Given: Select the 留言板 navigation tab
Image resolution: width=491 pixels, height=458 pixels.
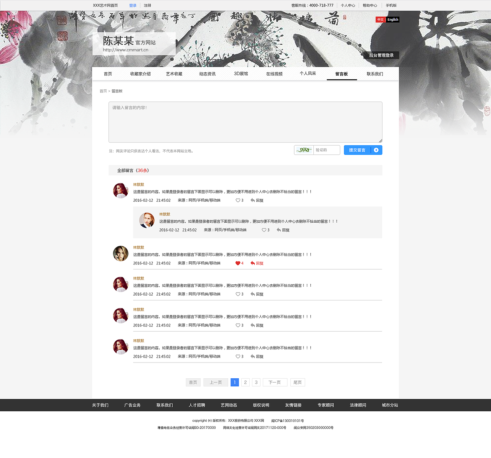Looking at the screenshot, I should pos(342,74).
